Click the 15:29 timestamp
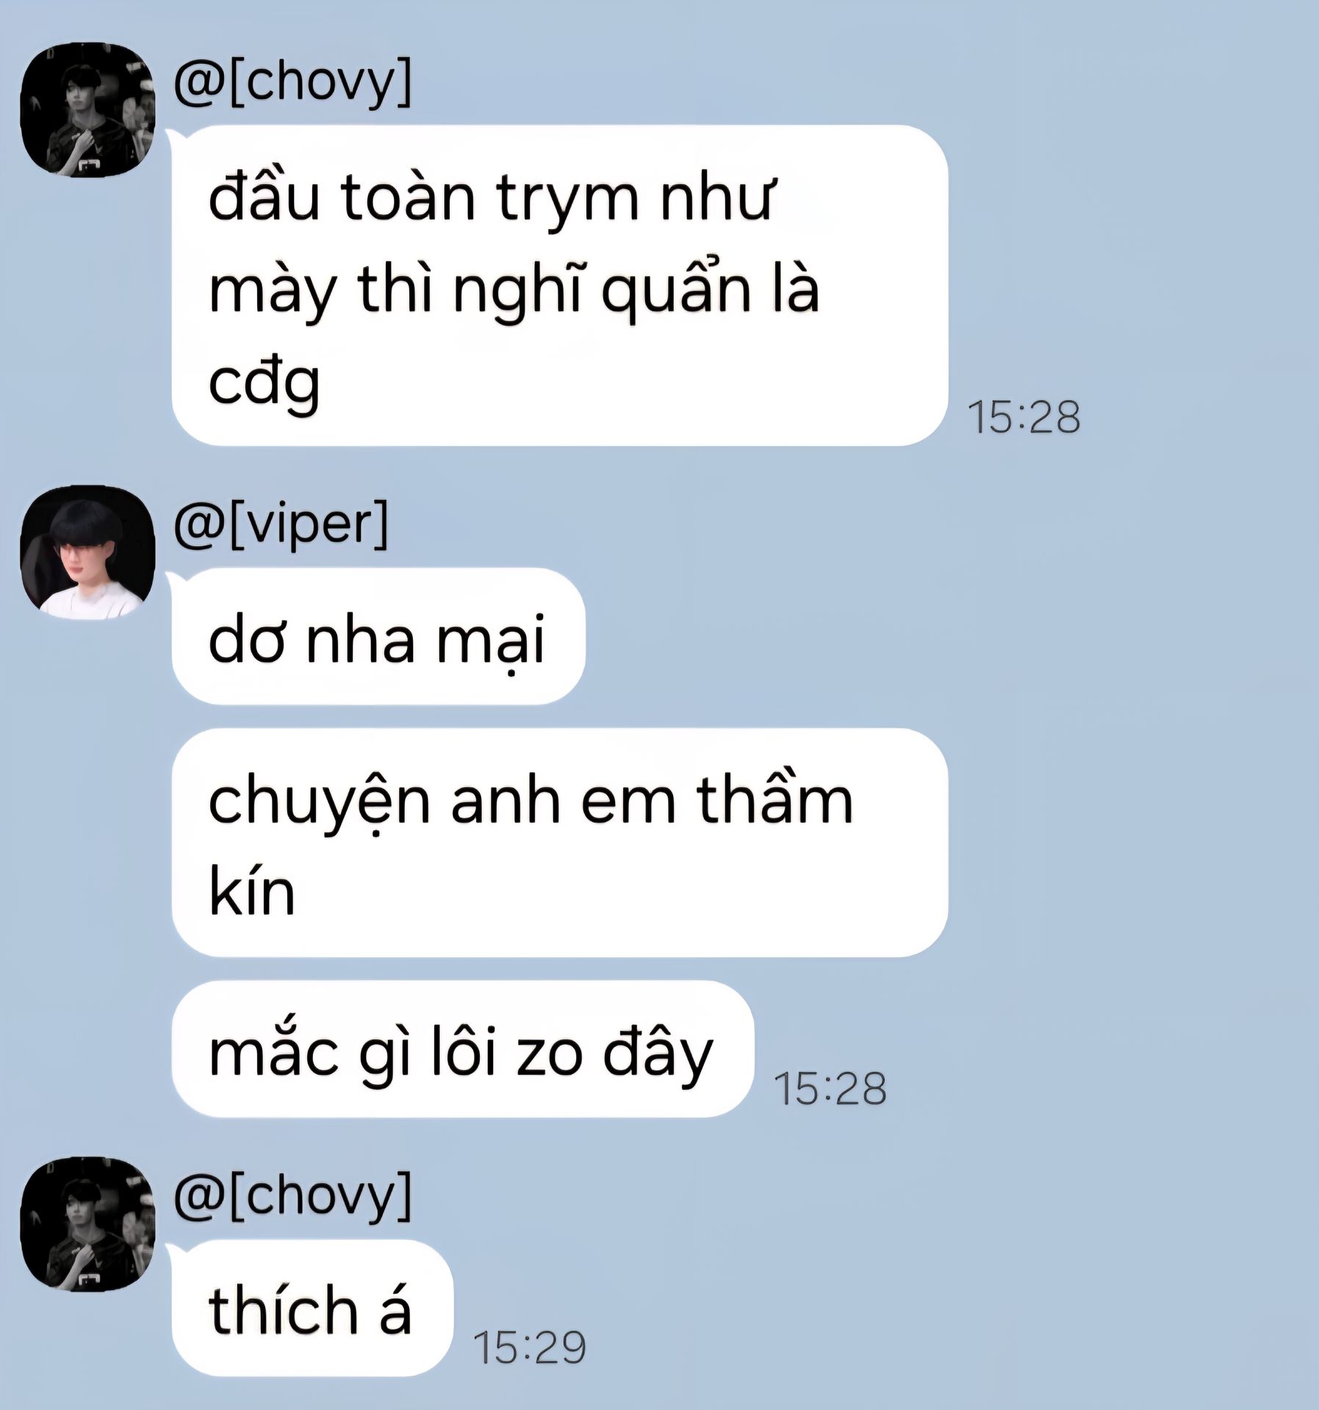The height and width of the screenshot is (1410, 1319). [x=529, y=1348]
